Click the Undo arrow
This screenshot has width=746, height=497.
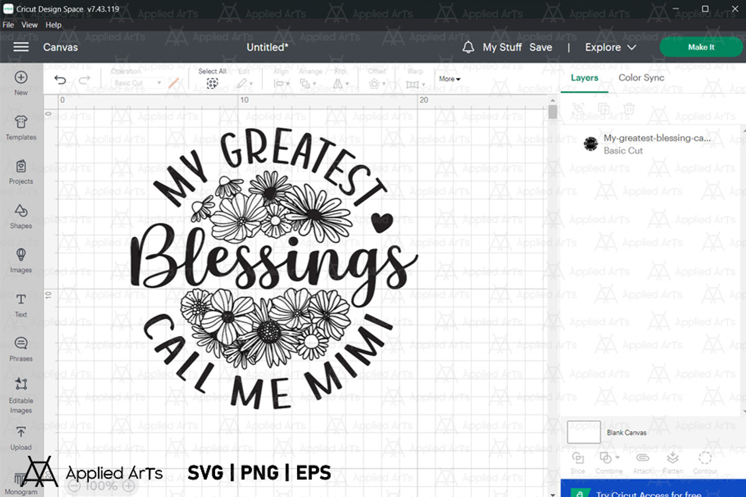coord(60,80)
